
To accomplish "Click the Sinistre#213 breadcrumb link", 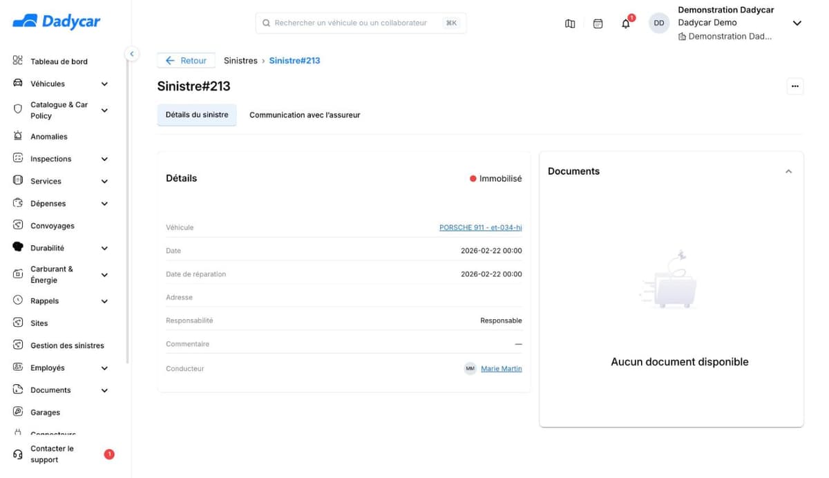I will click(294, 61).
